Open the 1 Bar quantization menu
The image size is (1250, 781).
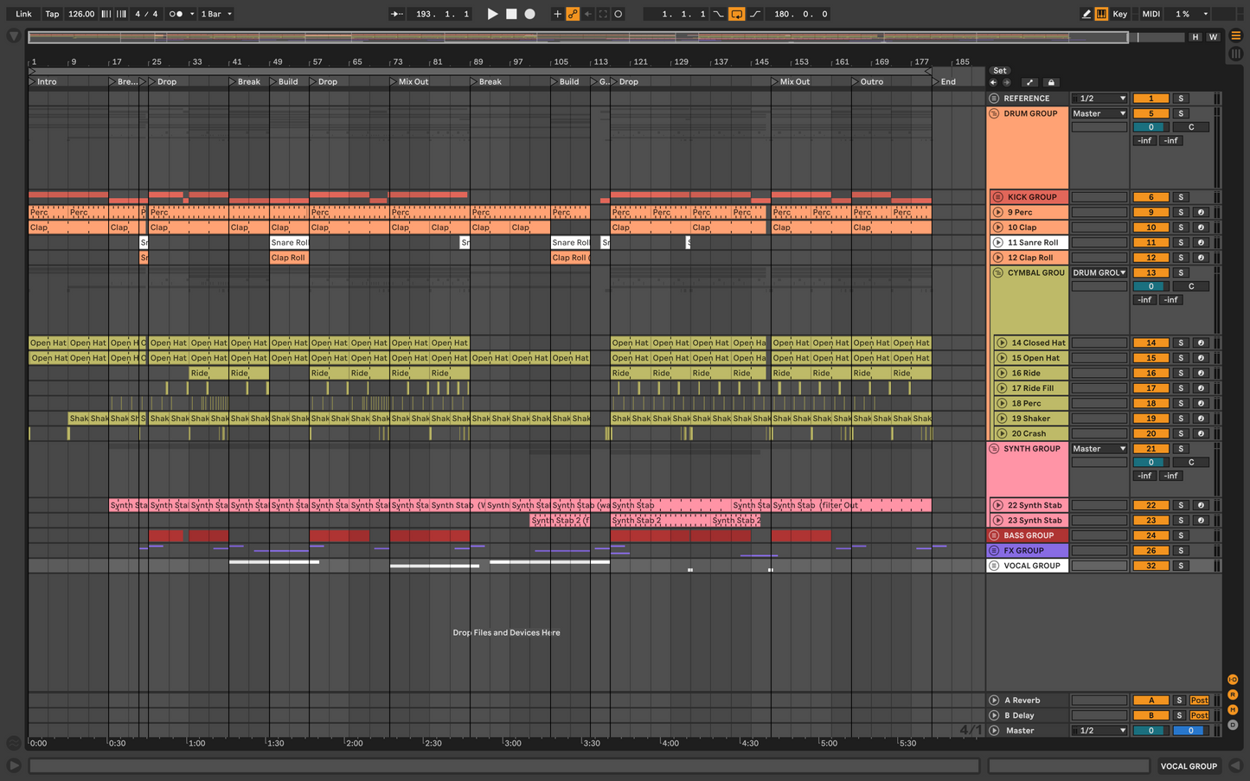click(x=216, y=14)
